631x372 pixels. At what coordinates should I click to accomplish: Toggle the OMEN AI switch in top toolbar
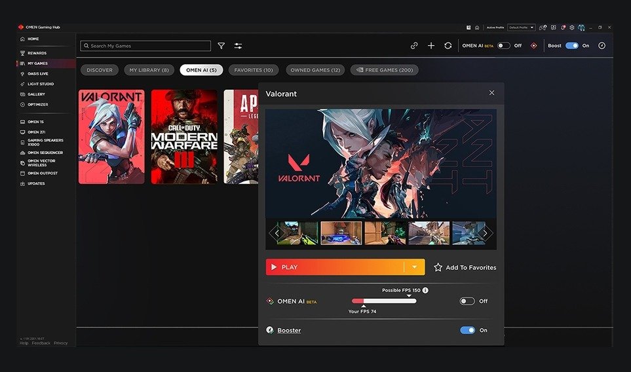point(503,46)
